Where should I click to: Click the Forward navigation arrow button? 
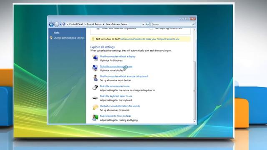click(x=57, y=24)
